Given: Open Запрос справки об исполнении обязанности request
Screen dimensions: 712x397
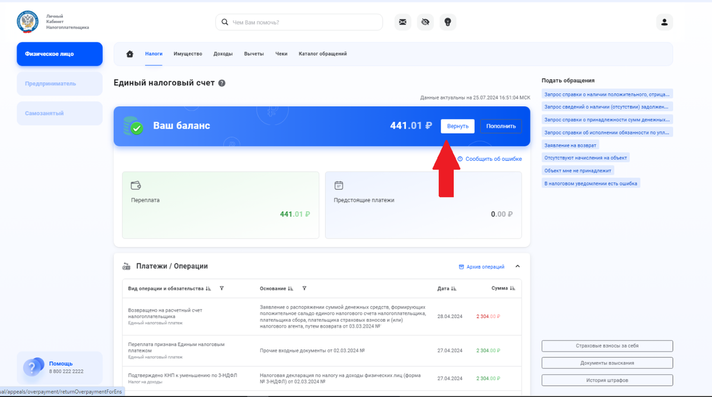Looking at the screenshot, I should (608, 132).
